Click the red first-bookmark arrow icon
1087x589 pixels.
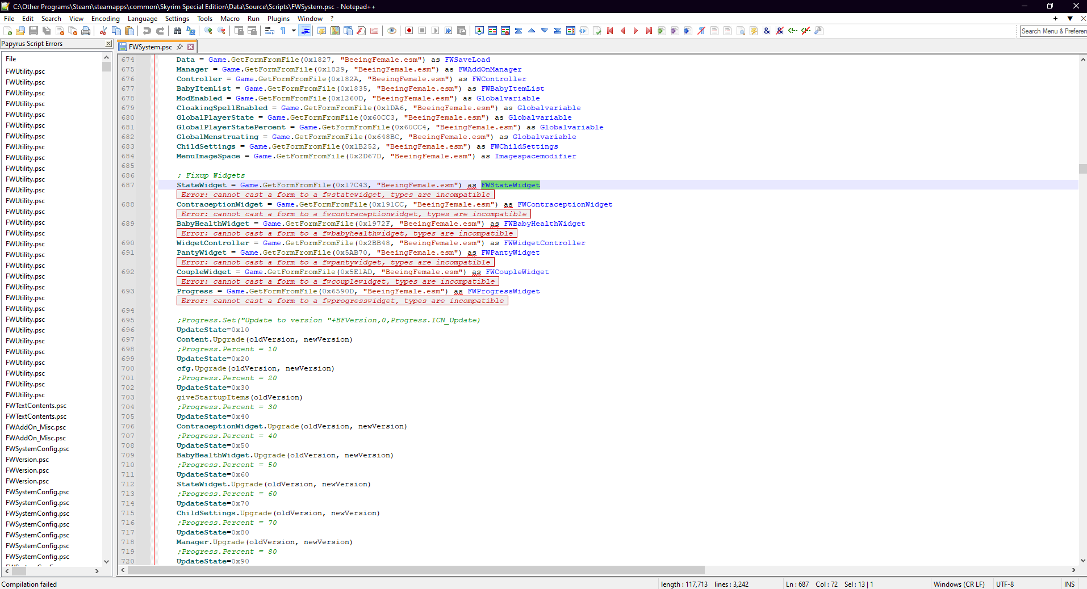point(610,31)
